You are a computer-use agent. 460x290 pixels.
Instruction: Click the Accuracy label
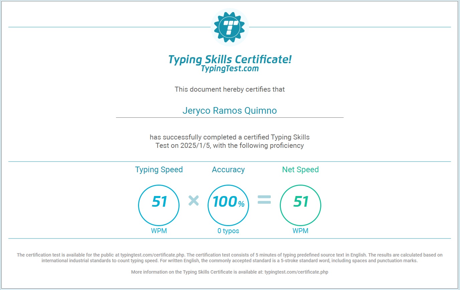click(228, 170)
